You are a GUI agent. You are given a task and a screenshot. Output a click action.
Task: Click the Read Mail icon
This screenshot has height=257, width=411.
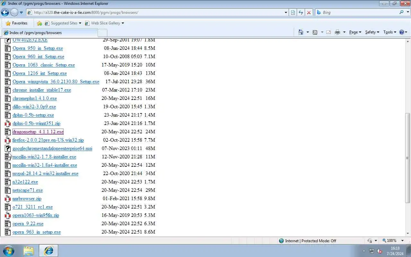coord(328,32)
